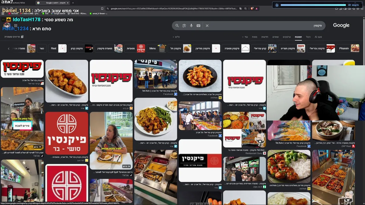Screen dimensions: 365x205
Task: Expand the Tools dropdown (כלים)
Action: click(x=176, y=37)
